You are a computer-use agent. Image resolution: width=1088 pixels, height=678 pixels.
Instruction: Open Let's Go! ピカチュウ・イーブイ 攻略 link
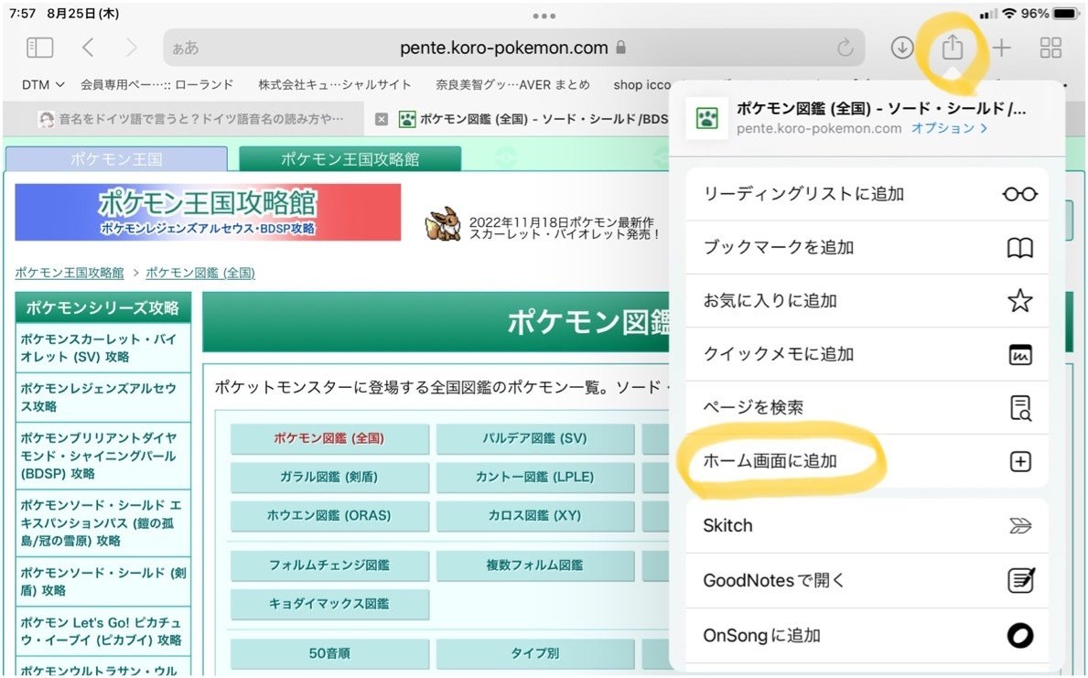pos(101,630)
